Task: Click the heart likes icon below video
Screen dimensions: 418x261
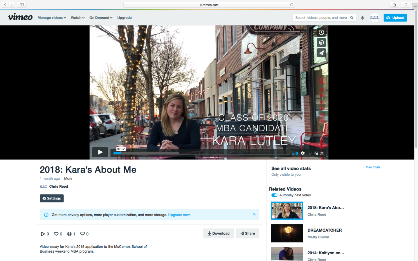Action: click(56, 234)
